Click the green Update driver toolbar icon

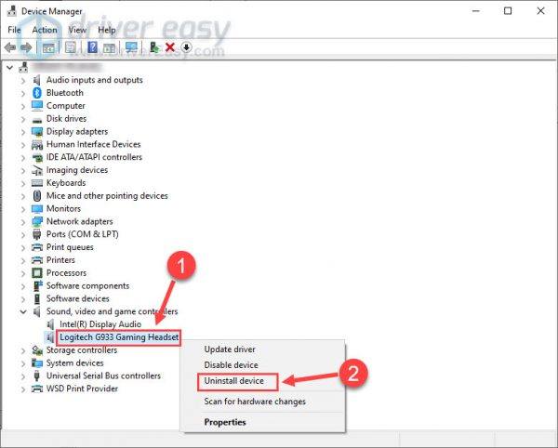(x=154, y=47)
